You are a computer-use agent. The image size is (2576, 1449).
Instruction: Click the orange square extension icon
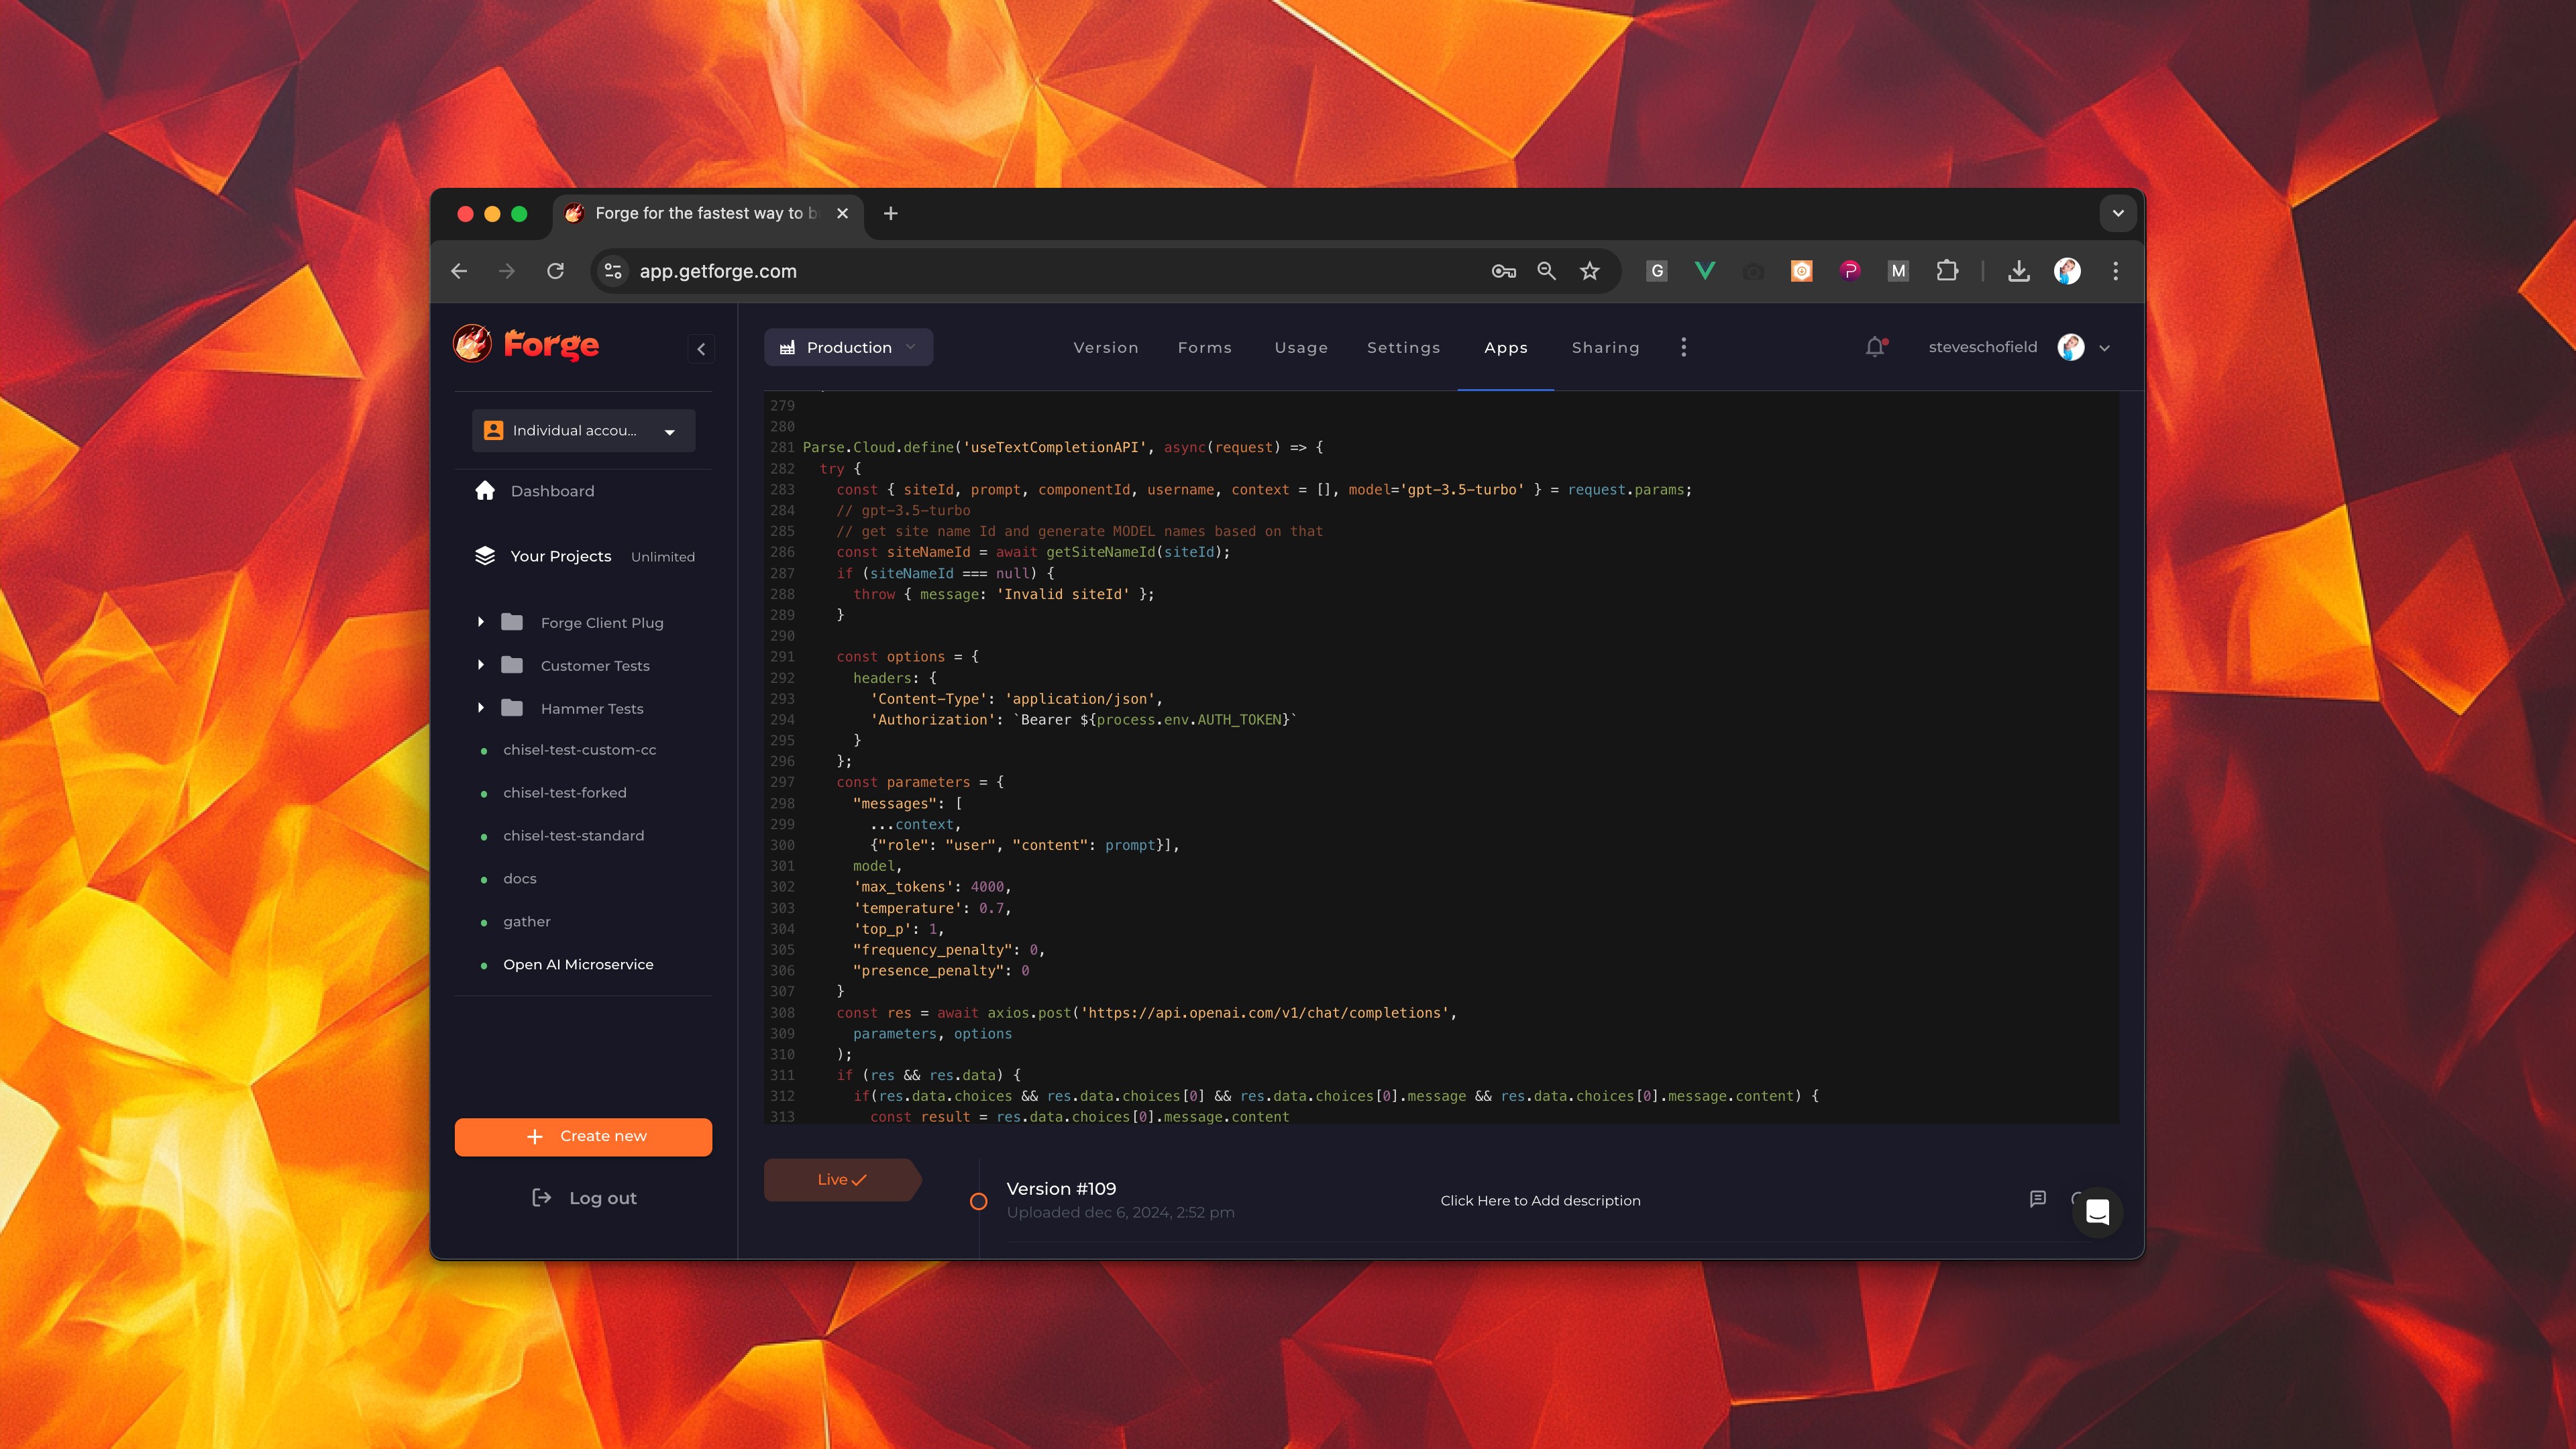pyautogui.click(x=1801, y=271)
